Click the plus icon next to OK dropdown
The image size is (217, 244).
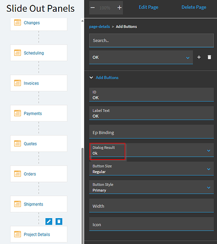coord(199,57)
